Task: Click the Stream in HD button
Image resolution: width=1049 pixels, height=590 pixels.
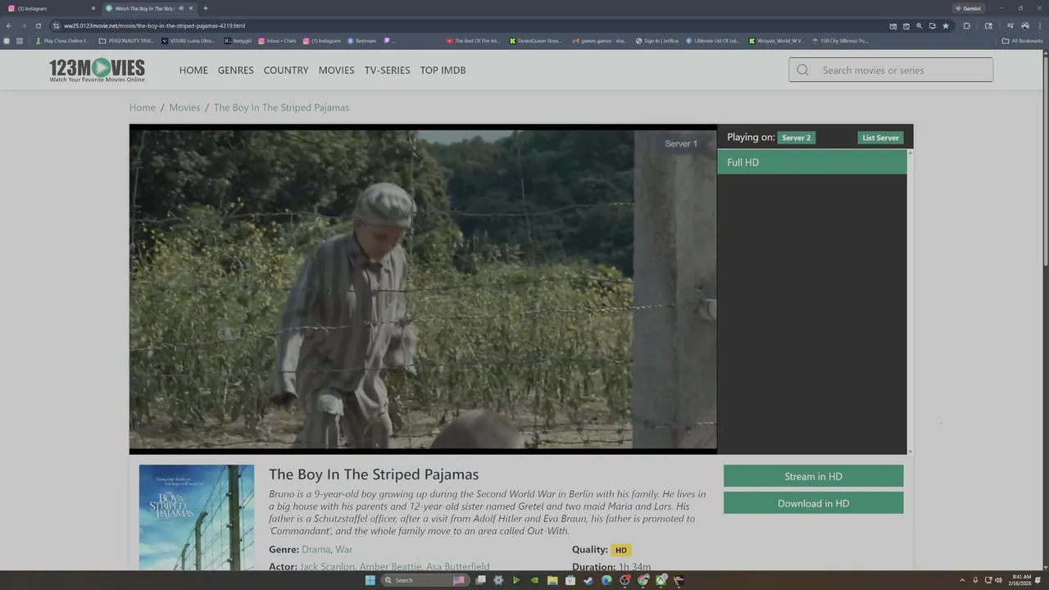Action: coord(813,476)
